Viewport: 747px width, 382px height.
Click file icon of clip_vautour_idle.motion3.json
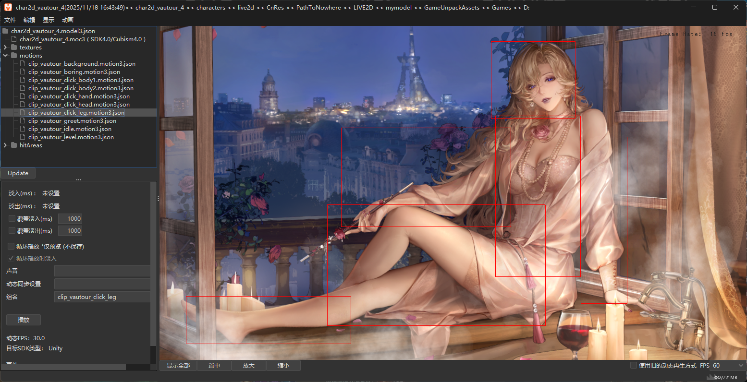point(23,129)
